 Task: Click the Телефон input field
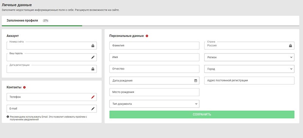click(52, 97)
